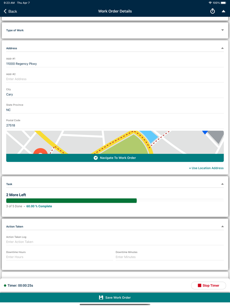Image resolution: width=230 pixels, height=307 pixels.
Task: Tap the Wi-Fi status icon
Action: pyautogui.click(x=210, y=3)
